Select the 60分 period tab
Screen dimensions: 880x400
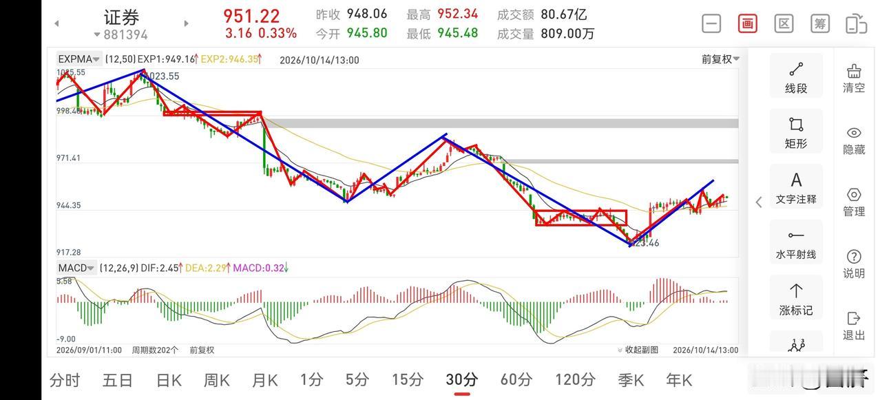point(516,380)
